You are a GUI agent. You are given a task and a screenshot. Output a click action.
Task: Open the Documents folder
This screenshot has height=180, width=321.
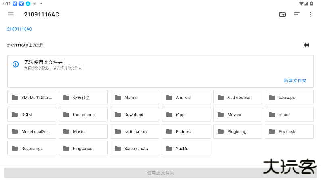coord(83,114)
